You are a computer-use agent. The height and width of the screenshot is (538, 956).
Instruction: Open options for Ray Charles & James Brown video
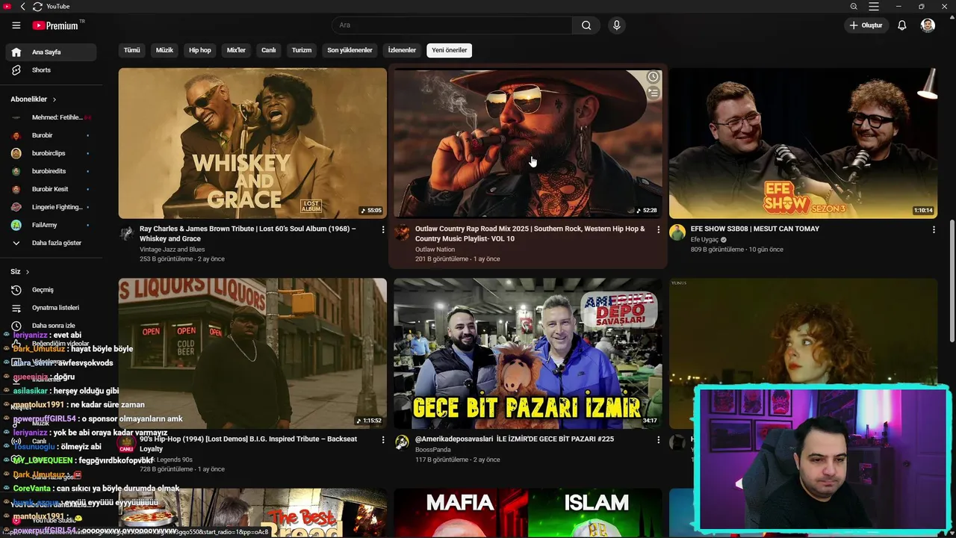383,229
